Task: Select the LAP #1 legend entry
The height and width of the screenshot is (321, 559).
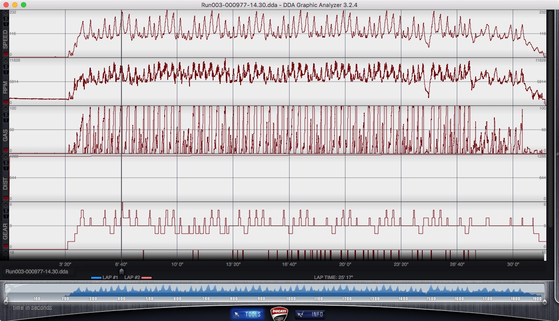Action: pyautogui.click(x=105, y=277)
